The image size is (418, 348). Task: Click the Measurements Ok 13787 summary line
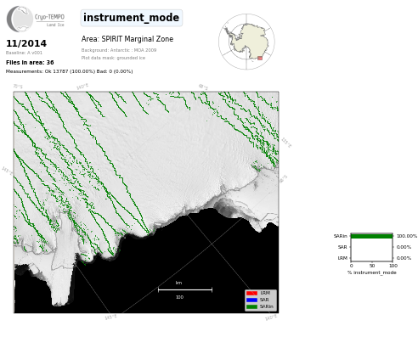click(x=69, y=71)
